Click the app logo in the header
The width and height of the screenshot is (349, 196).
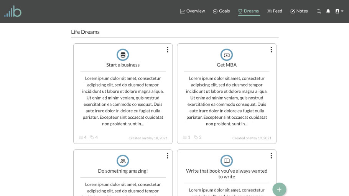click(x=13, y=11)
